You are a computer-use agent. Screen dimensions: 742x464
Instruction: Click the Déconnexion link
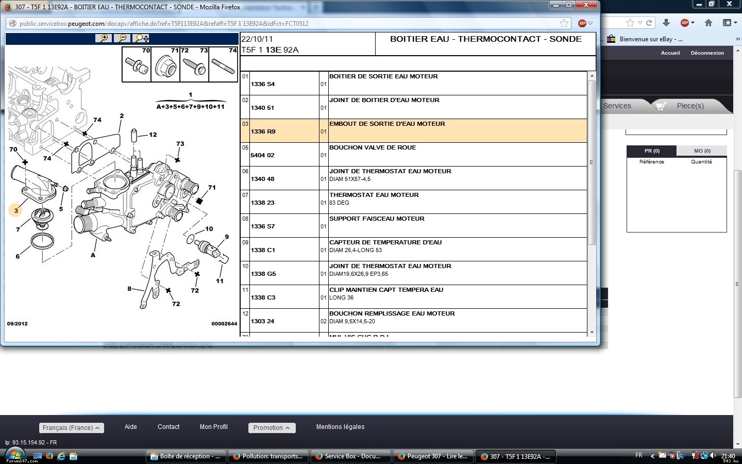(707, 53)
